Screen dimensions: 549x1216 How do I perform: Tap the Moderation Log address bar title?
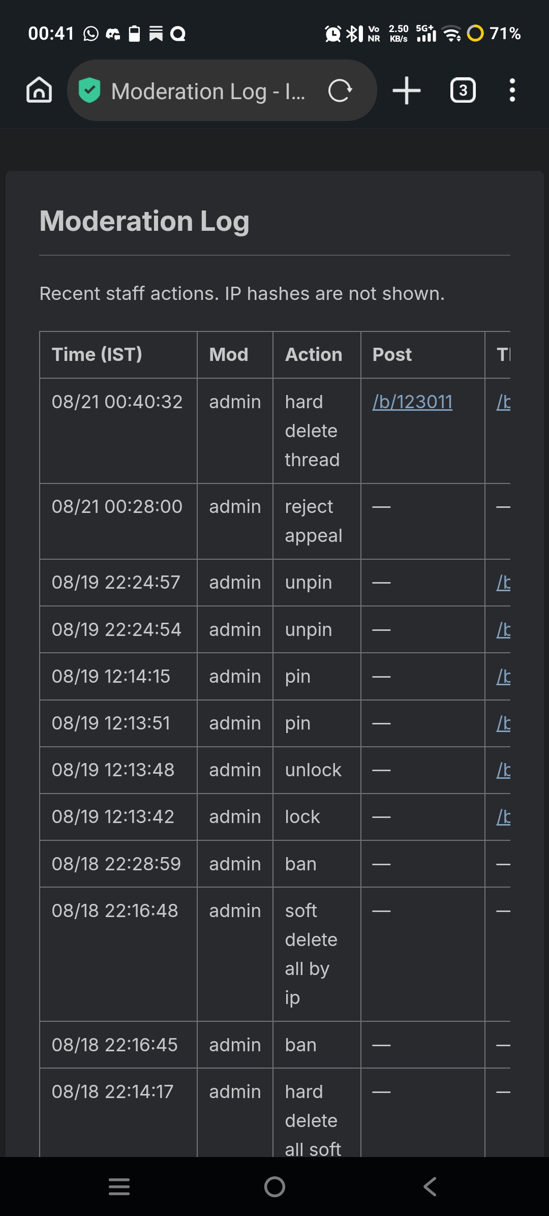[208, 92]
